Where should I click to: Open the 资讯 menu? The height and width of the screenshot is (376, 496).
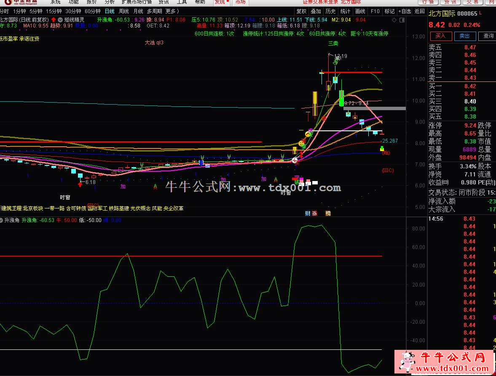coord(164,2)
